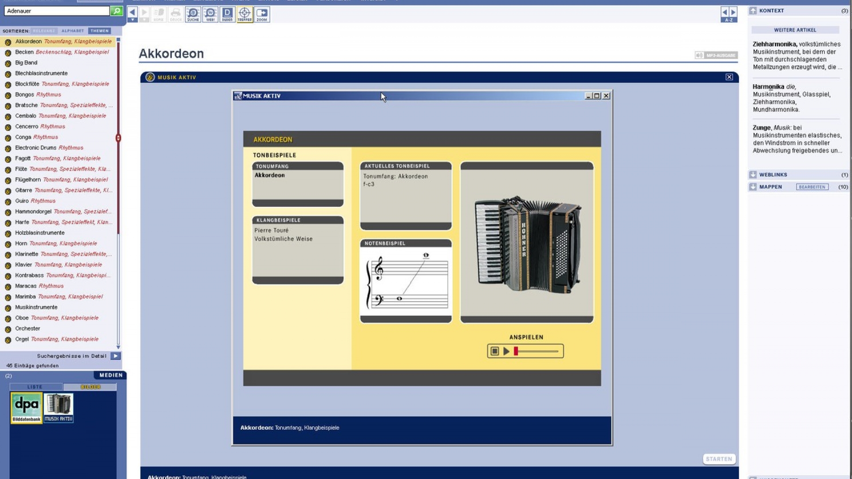Open the Suche toolbar tool
This screenshot has width=852, height=479.
[193, 14]
